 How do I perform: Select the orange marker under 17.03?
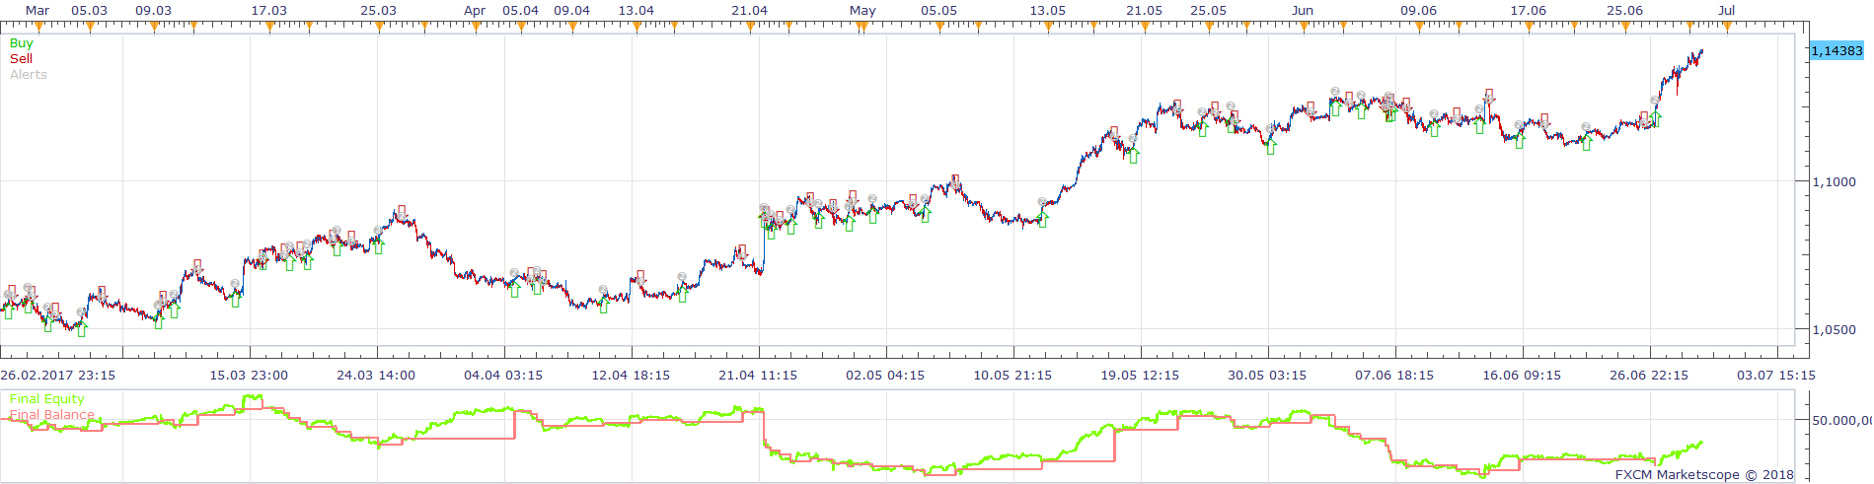click(269, 27)
